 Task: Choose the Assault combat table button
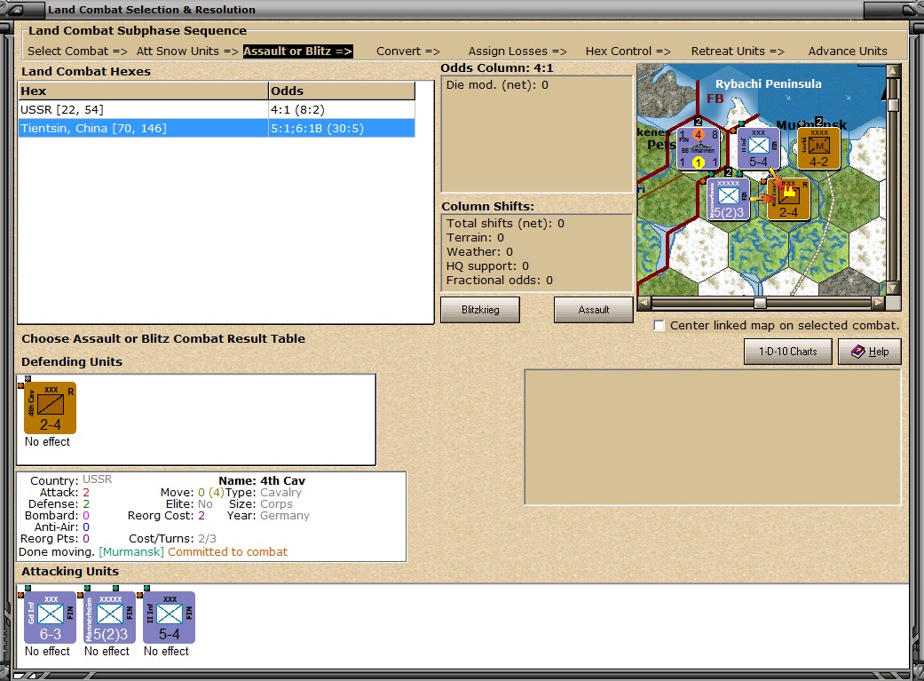pos(594,310)
